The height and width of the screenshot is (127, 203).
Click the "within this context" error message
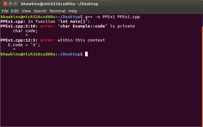81,40
